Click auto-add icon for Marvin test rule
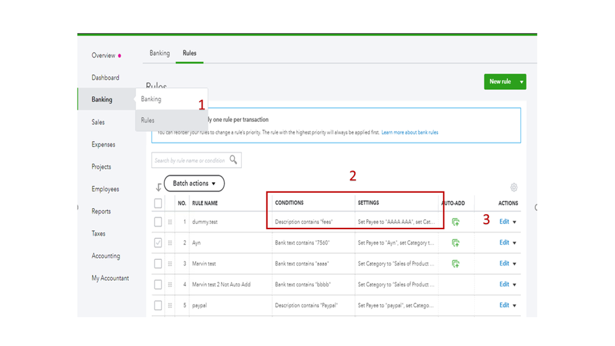Viewport: 615px width, 346px height. [x=456, y=264]
